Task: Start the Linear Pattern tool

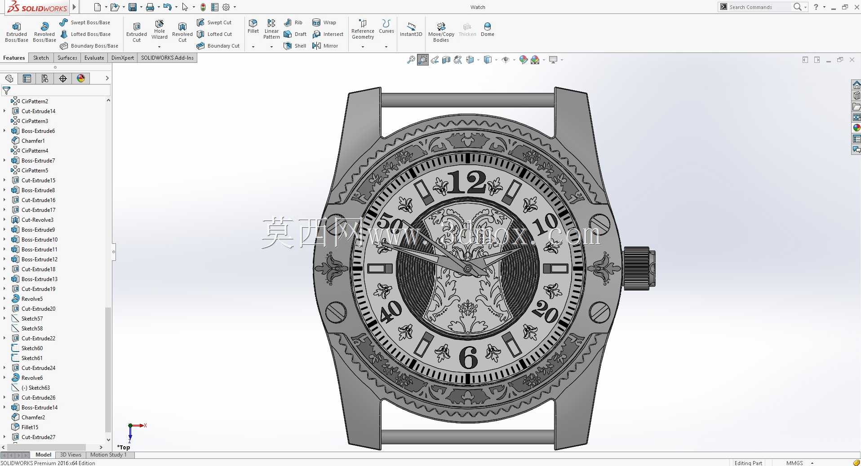Action: tap(271, 30)
